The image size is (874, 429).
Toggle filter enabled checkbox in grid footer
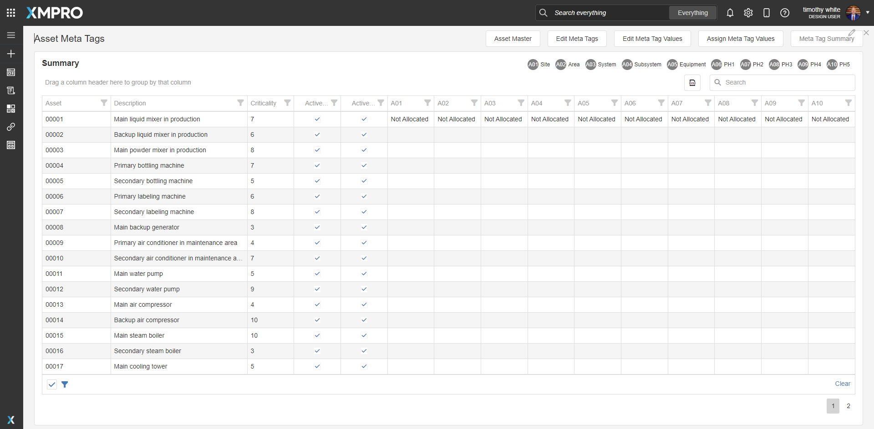[x=52, y=384]
